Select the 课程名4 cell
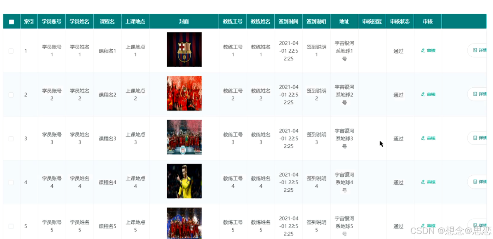This screenshot has width=493, height=239. coord(108,182)
